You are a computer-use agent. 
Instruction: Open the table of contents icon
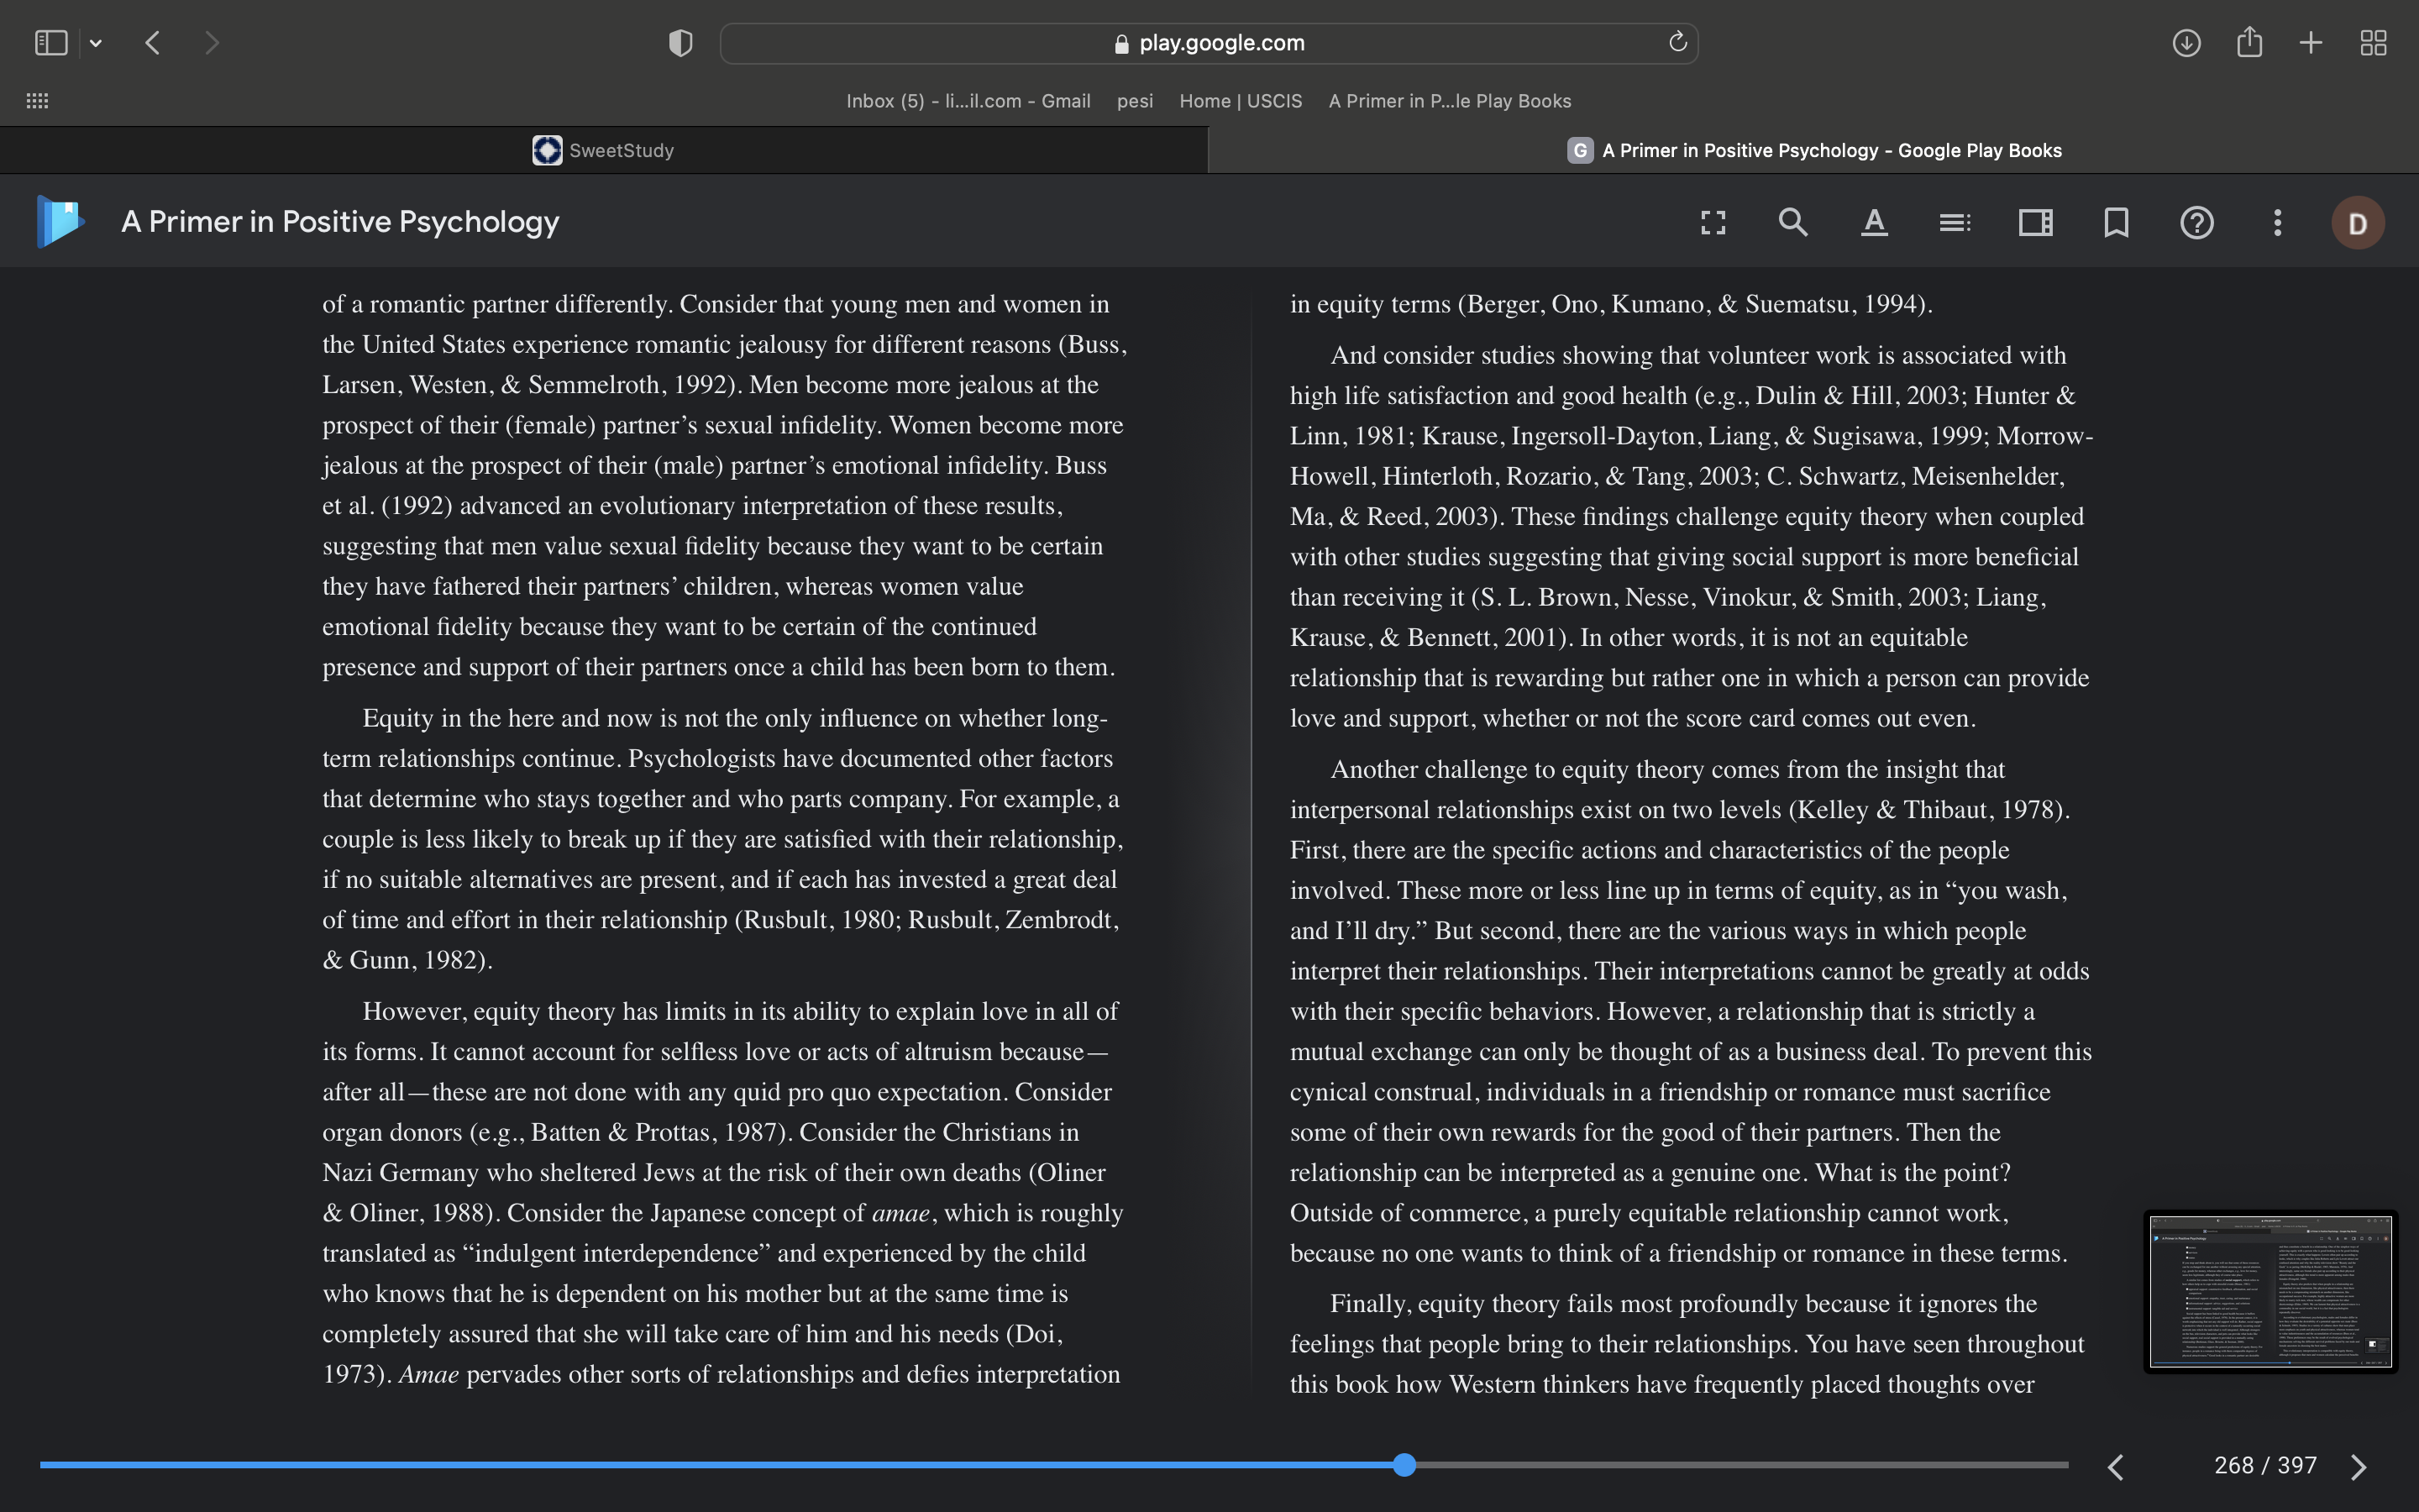coord(1955,222)
